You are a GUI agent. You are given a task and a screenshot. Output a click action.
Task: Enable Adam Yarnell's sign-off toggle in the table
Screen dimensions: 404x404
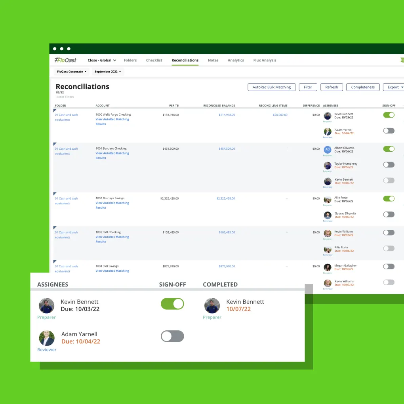(389, 131)
